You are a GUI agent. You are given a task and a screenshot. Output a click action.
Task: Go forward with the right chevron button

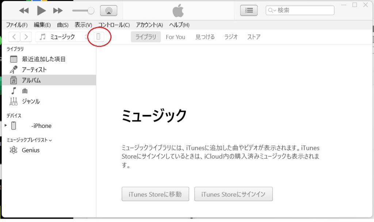[26, 37]
